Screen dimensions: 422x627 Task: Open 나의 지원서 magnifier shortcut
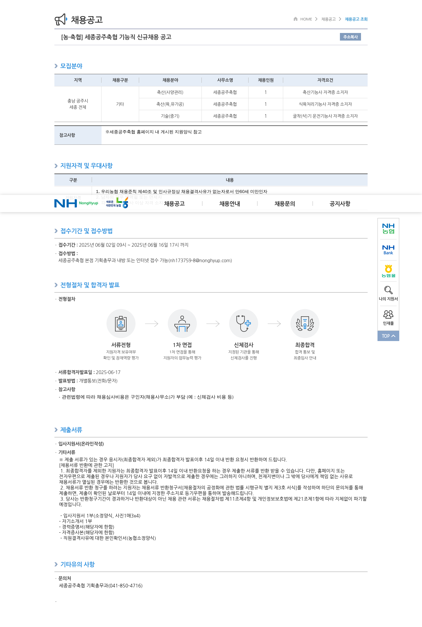point(388,293)
